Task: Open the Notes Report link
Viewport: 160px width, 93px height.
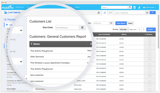Action: [11, 89]
